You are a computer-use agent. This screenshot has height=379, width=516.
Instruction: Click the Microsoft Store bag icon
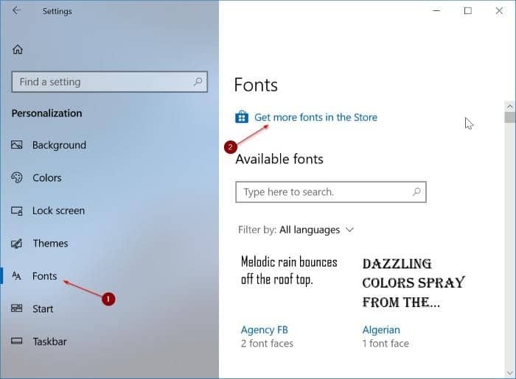[x=242, y=116]
